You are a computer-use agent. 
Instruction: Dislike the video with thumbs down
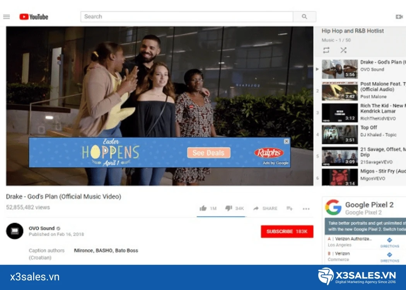click(229, 208)
